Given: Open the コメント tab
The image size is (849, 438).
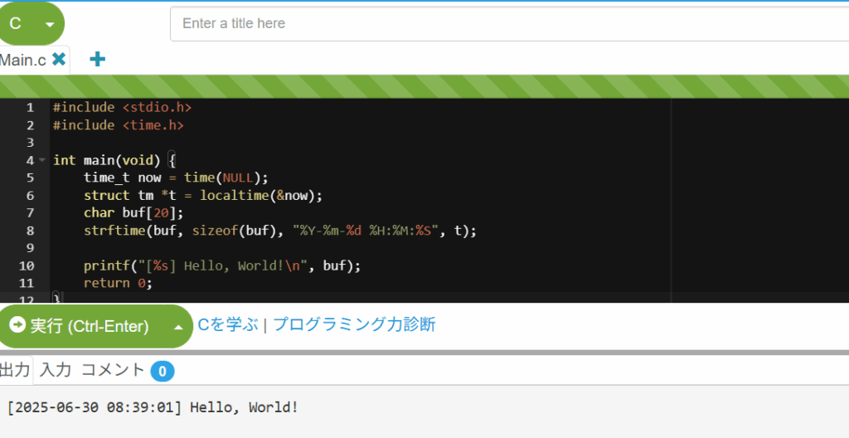Looking at the screenshot, I should pyautogui.click(x=113, y=370).
